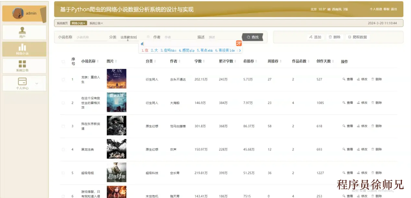Tick checkbox for row 4 黑龙法典
The width and height of the screenshot is (411, 198).
tap(63, 150)
